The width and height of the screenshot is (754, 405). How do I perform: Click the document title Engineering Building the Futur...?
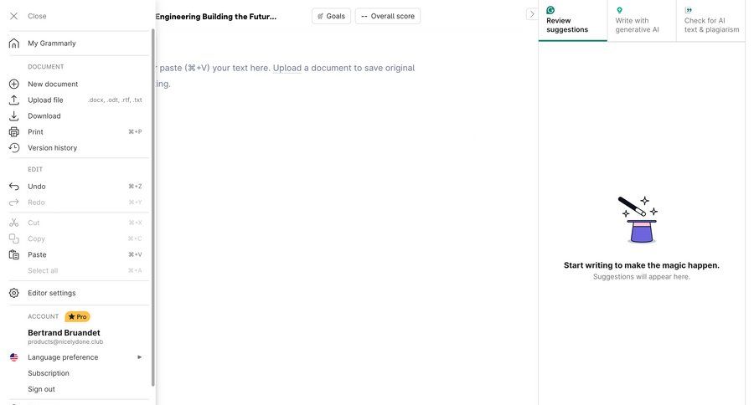[x=216, y=17]
